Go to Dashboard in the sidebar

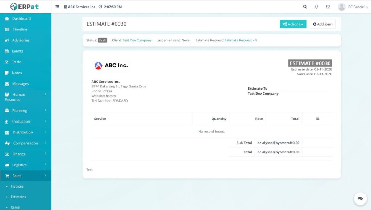click(x=21, y=18)
